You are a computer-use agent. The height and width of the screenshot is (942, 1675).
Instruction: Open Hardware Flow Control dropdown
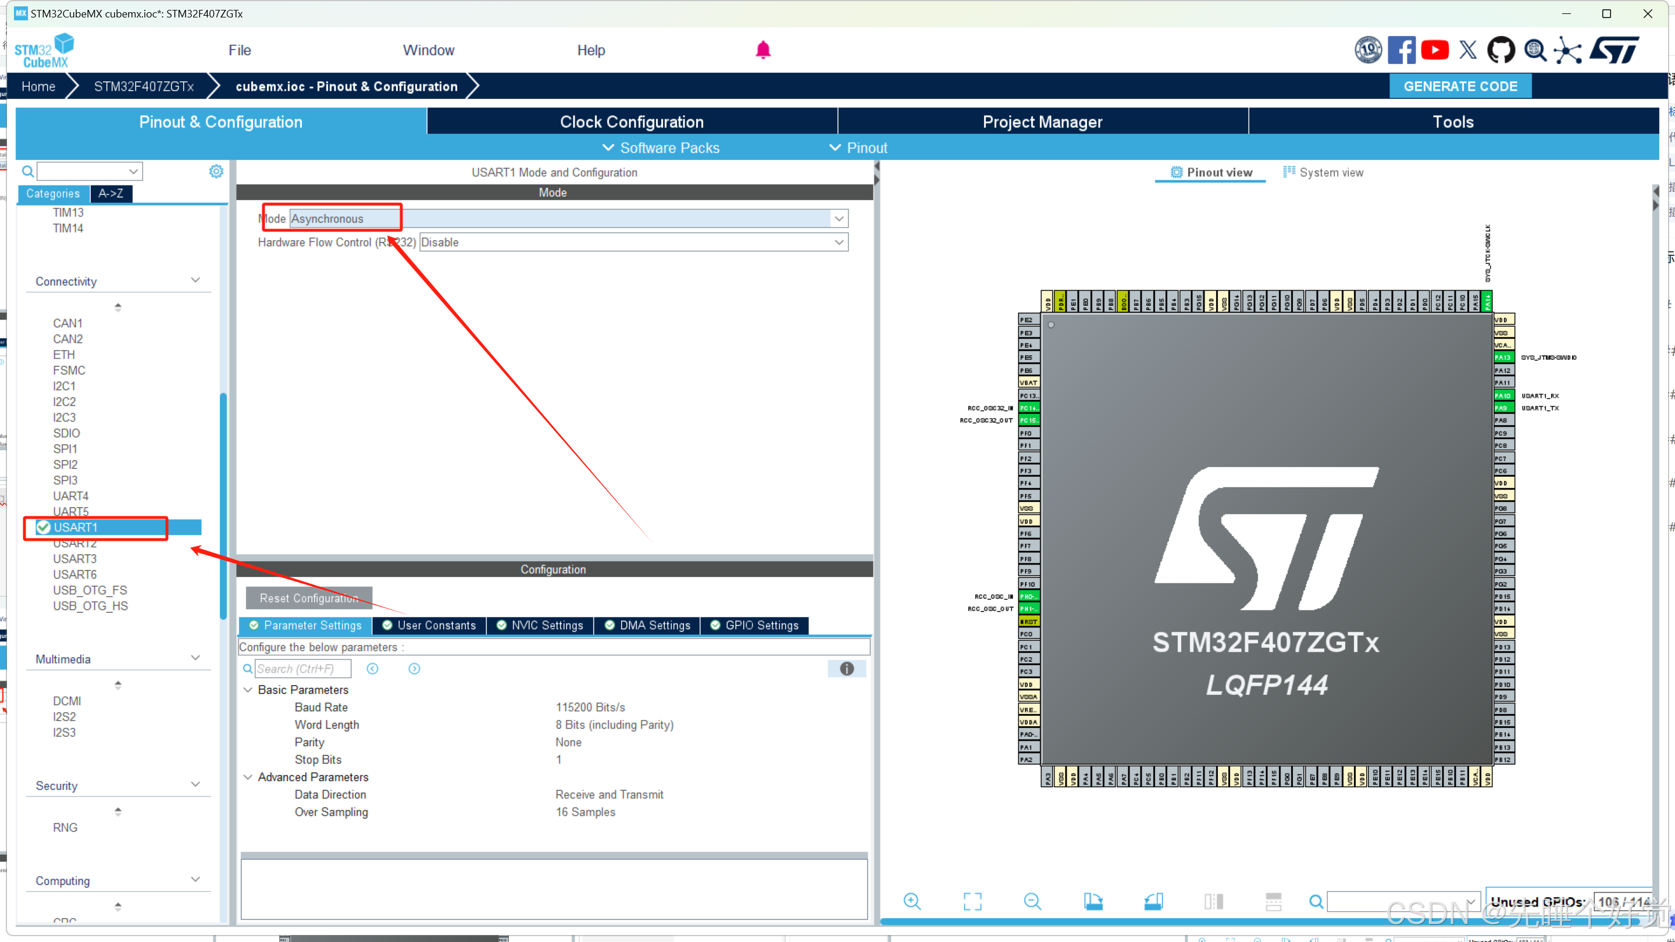tap(839, 242)
